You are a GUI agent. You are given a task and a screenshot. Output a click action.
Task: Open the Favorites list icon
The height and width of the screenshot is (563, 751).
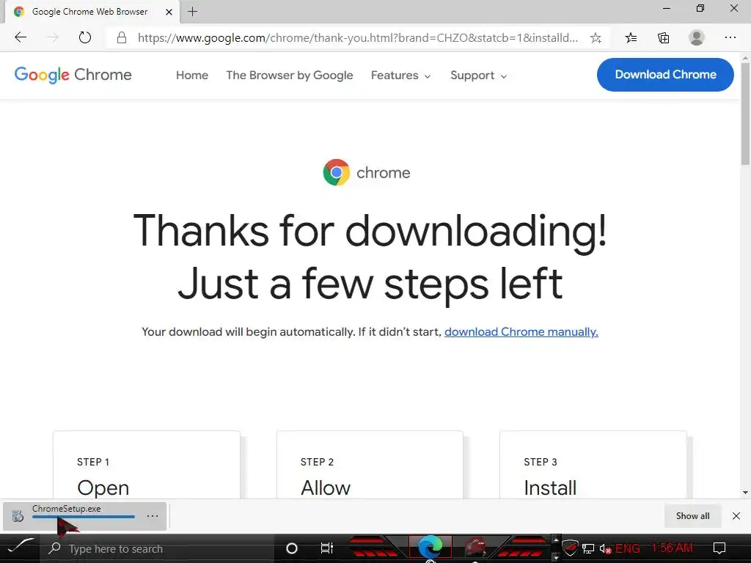tap(631, 38)
